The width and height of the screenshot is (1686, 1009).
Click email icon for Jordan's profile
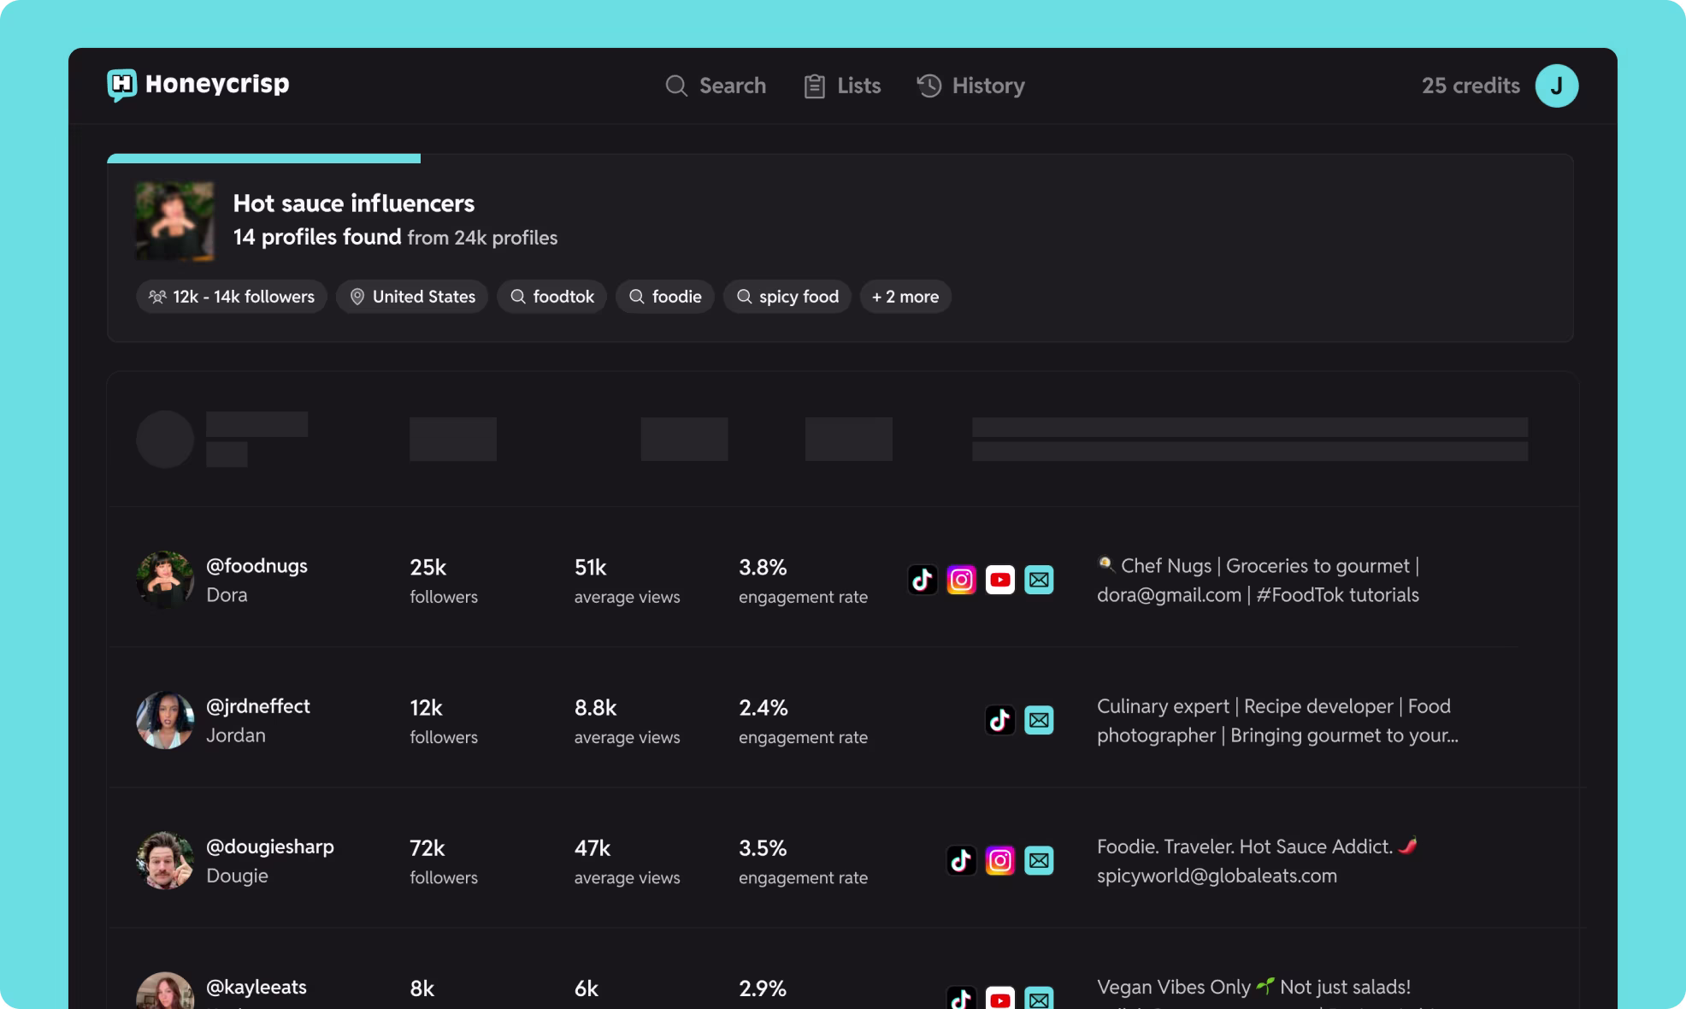click(1039, 720)
